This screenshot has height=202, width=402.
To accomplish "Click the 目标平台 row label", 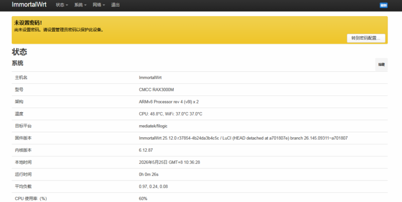I will [x=23, y=126].
